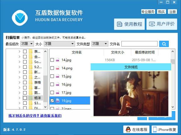Image resolution: width=181 pixels, height=135 pixels.
Task: Check the 表格 folder checkbox
Action: [25, 83]
